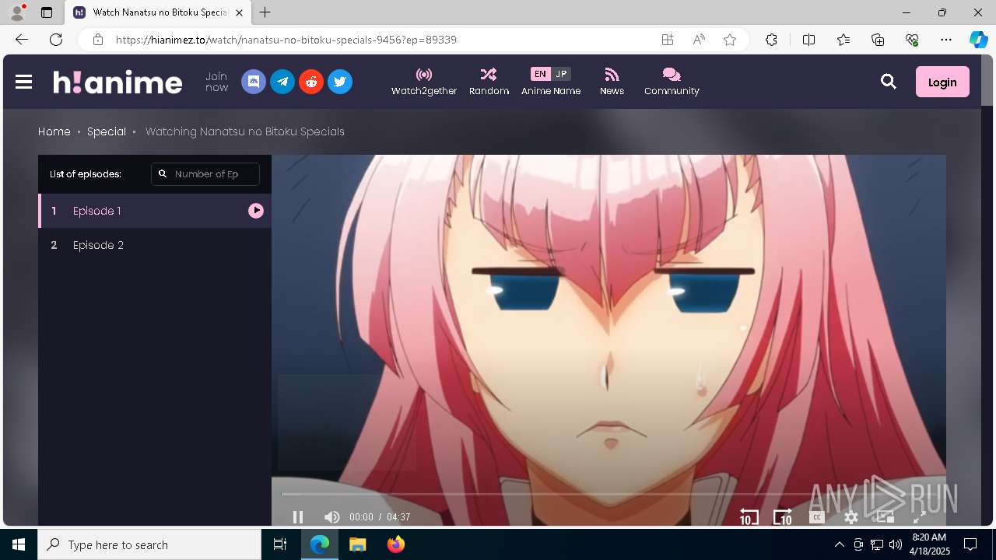Enable picture-in-picture mode
The width and height of the screenshot is (996, 560).
pos(885,517)
